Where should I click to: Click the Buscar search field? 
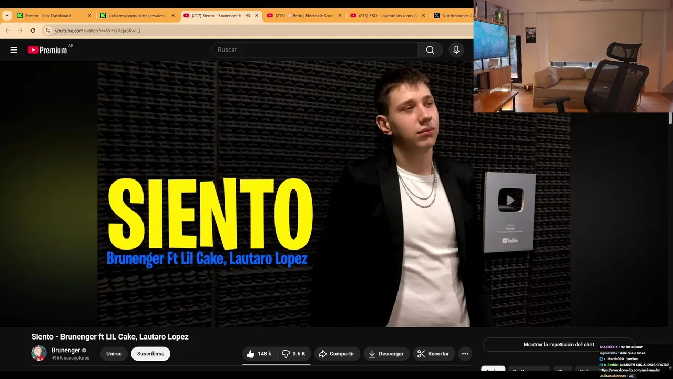[x=314, y=50]
